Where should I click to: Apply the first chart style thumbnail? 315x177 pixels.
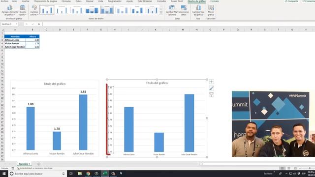[47, 10]
